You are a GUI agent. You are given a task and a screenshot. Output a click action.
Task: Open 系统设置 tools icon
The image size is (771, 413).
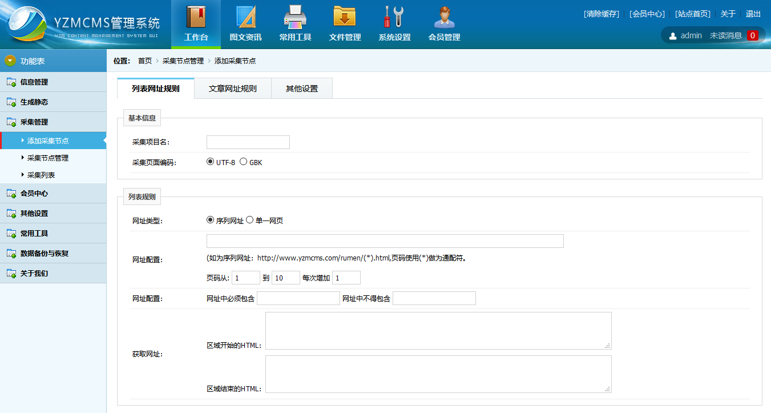[394, 17]
